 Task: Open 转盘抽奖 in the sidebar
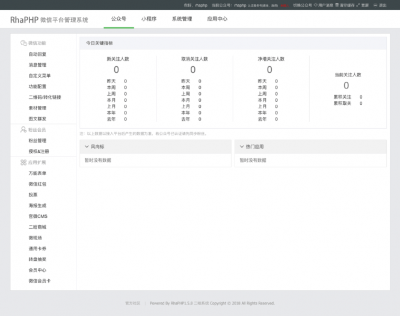(37, 259)
